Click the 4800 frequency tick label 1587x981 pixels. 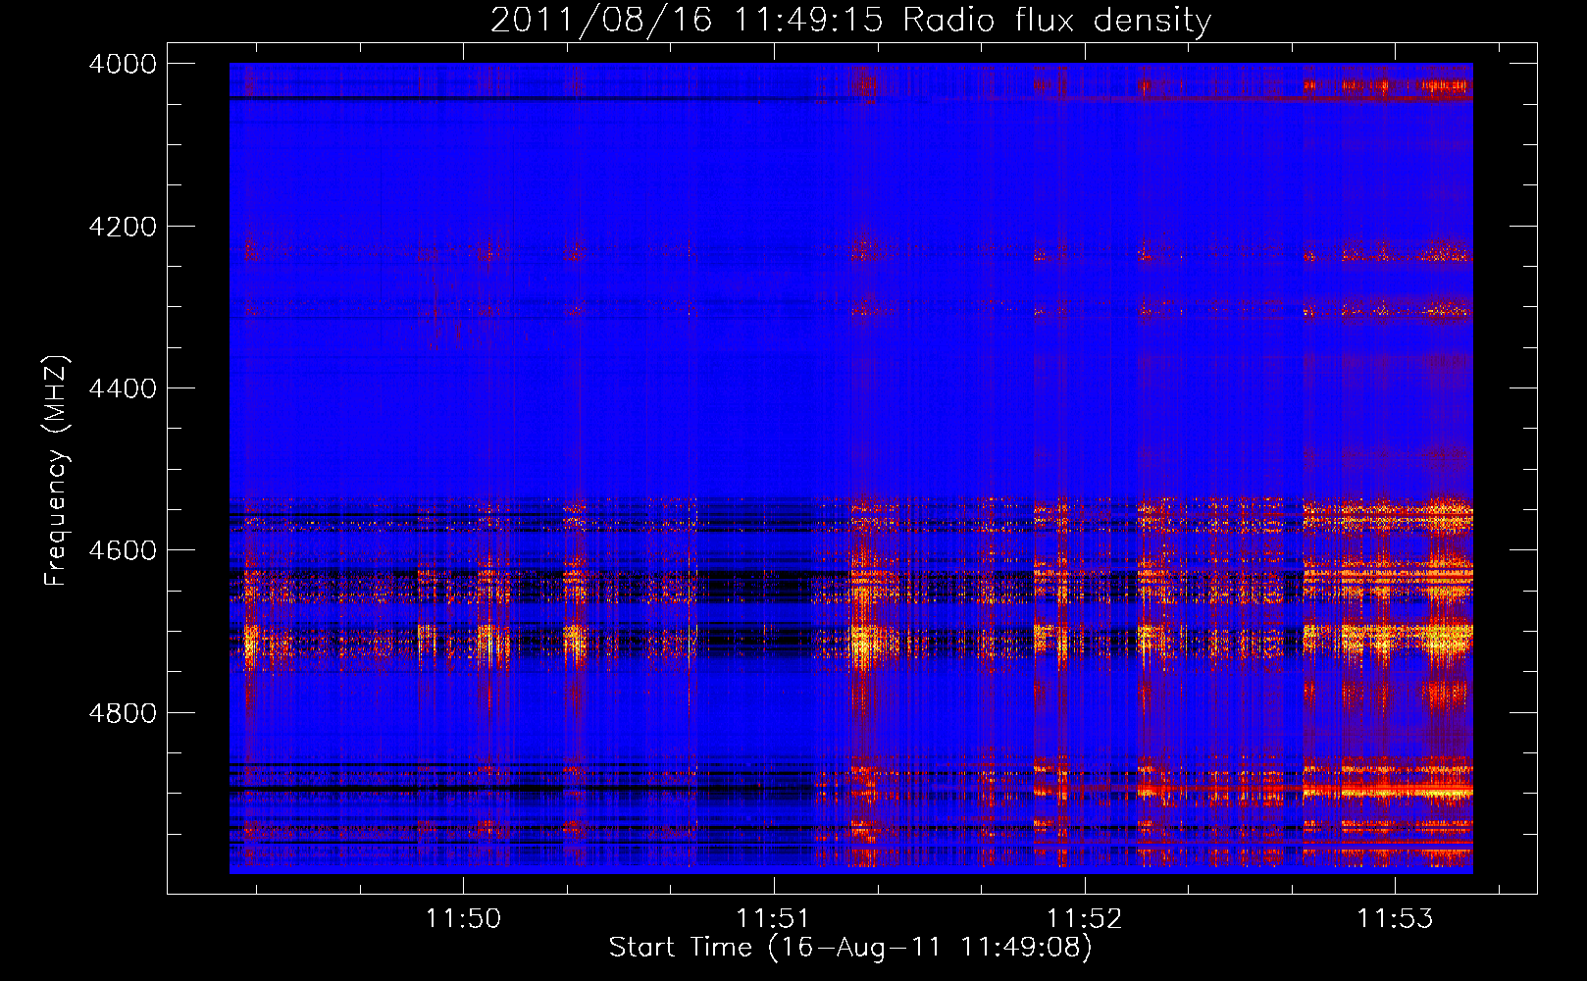click(x=123, y=712)
